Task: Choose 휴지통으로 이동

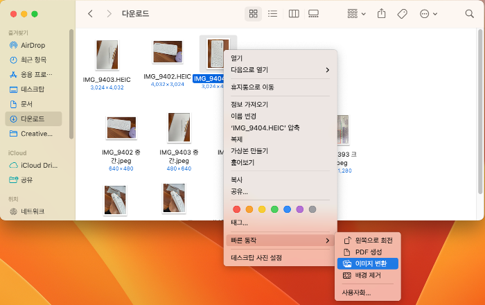Action: (280, 87)
